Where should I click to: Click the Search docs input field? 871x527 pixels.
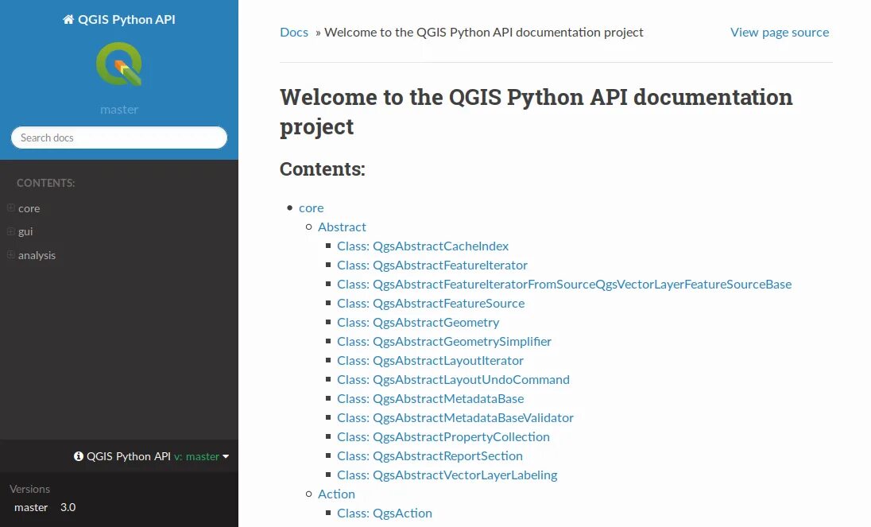click(119, 138)
